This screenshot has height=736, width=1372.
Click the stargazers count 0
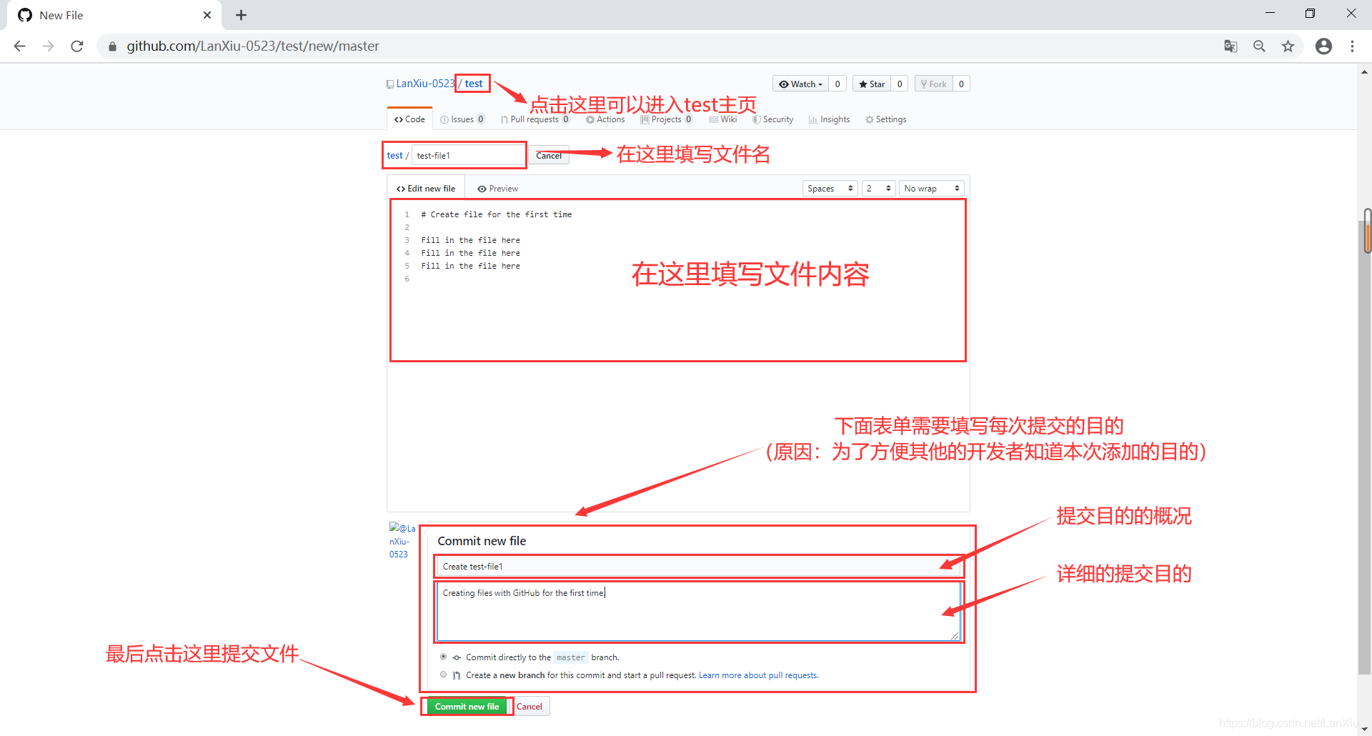(x=900, y=84)
